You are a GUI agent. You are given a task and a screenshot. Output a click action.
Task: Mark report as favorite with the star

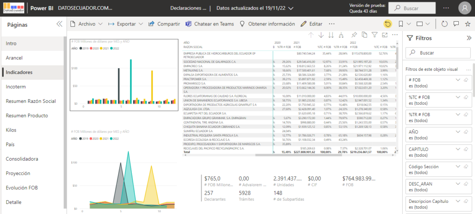coord(468,24)
